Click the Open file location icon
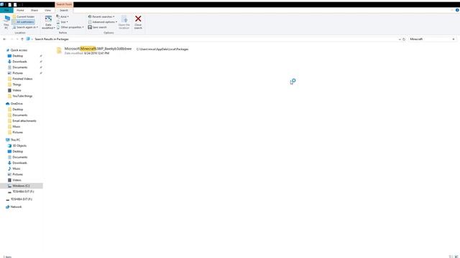 pyautogui.click(x=124, y=19)
